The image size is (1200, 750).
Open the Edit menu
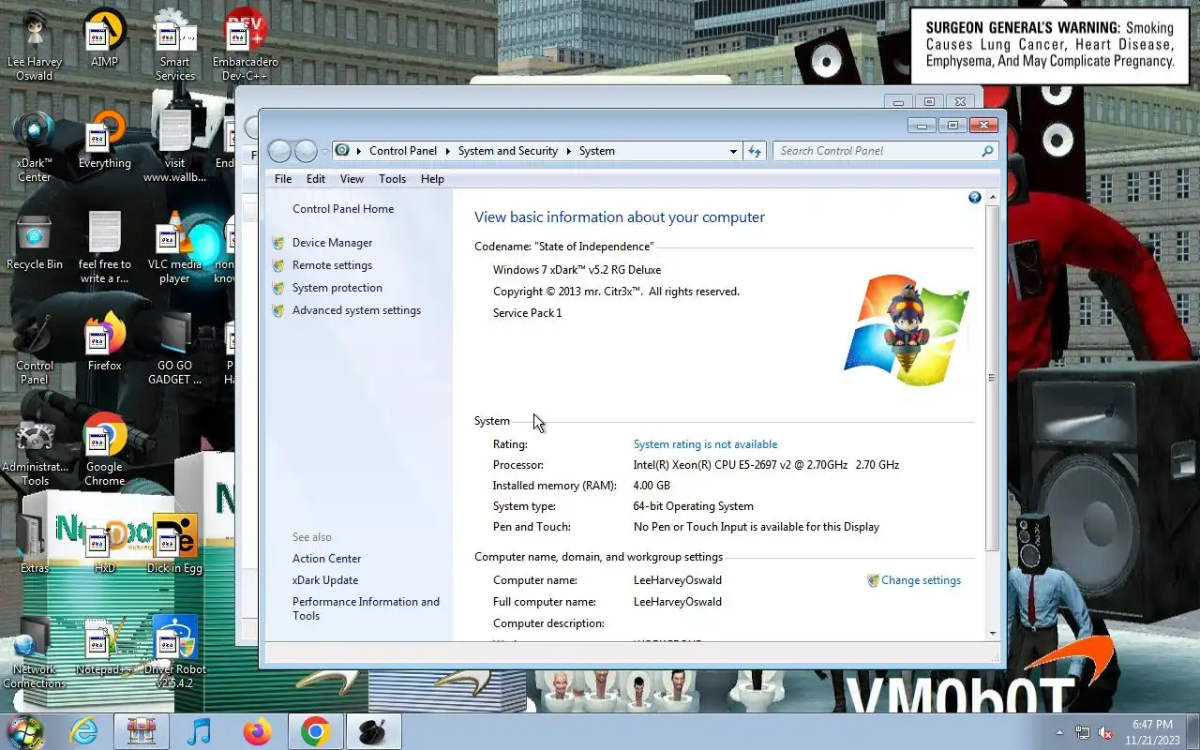[x=316, y=179]
